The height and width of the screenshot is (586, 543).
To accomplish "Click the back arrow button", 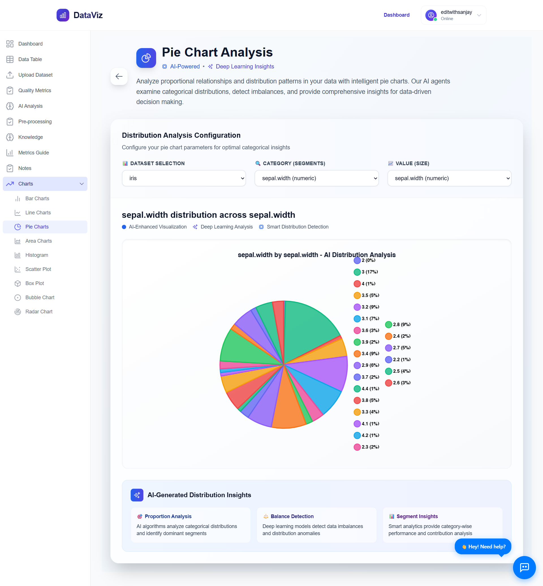I will point(119,76).
